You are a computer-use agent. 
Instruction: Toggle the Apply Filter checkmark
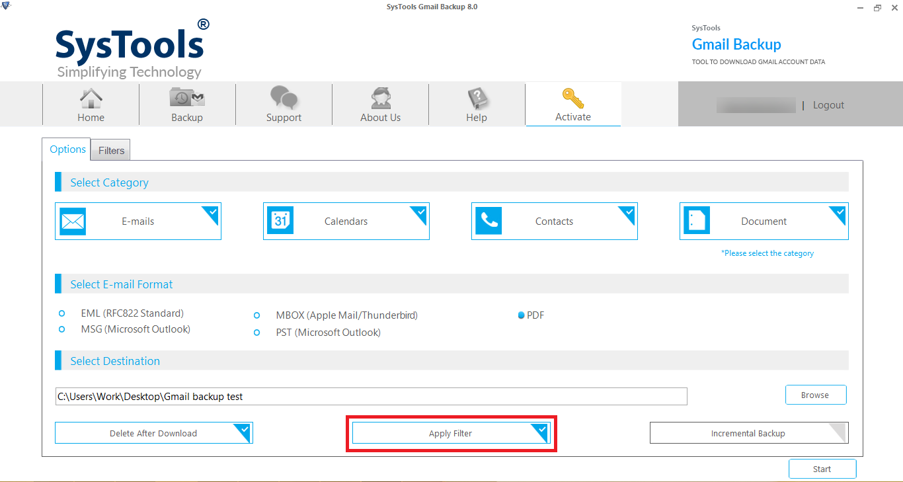(541, 431)
